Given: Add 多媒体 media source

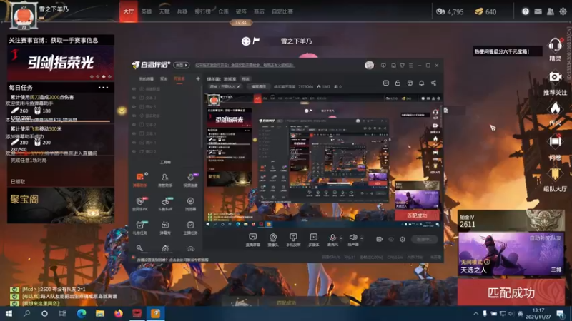Looking at the screenshot, I should (313, 240).
